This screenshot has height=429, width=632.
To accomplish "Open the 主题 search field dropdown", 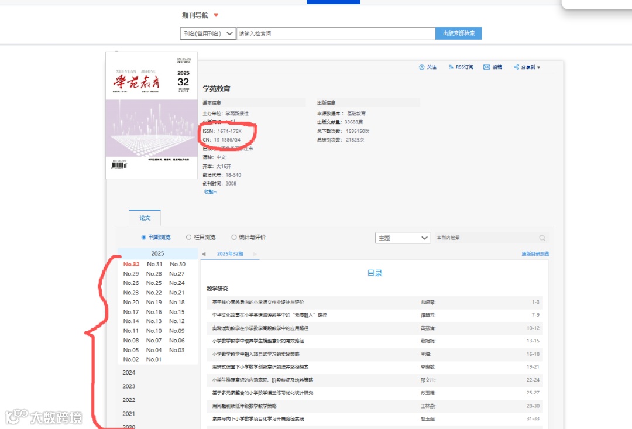I will click(x=403, y=238).
